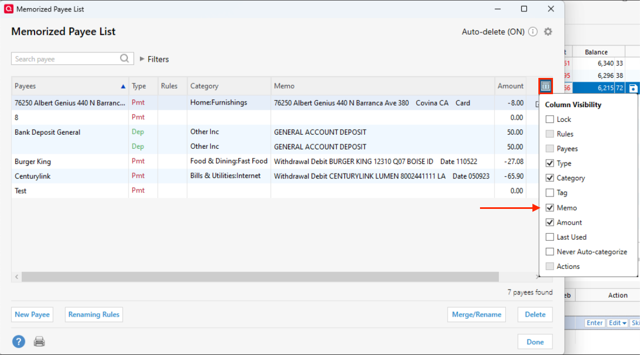
Task: Select the Burger King payee row
Action: click(x=33, y=161)
